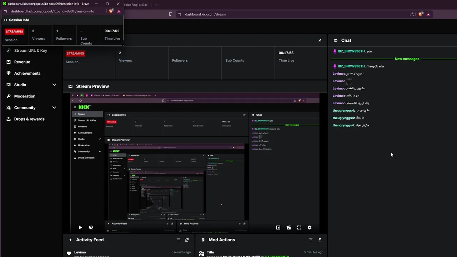Screen dimensions: 457x257
Task: Click Levimo username on first chat message
Action: [338, 74]
